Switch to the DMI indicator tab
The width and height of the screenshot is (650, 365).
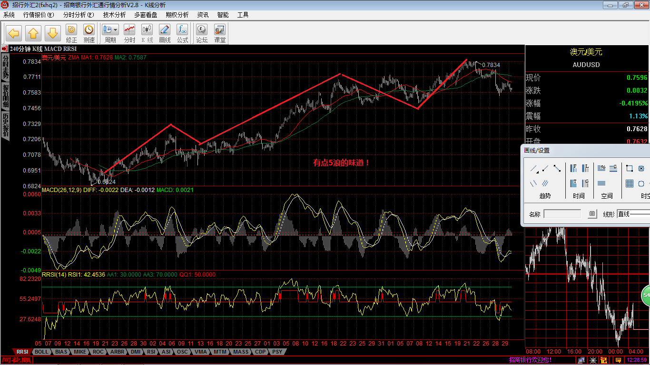[x=136, y=352]
